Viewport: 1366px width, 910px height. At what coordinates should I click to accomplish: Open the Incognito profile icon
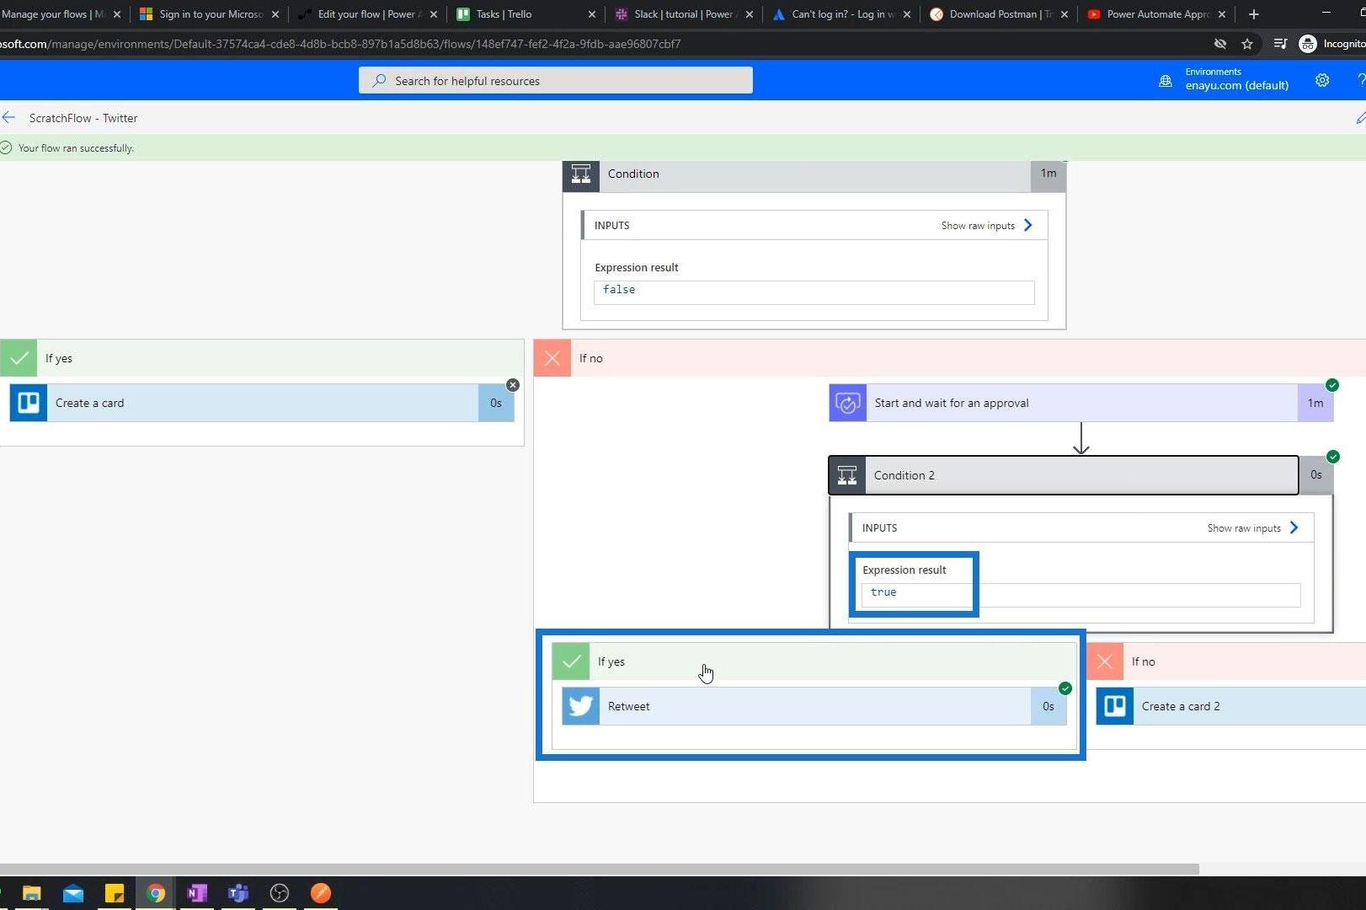(x=1308, y=44)
